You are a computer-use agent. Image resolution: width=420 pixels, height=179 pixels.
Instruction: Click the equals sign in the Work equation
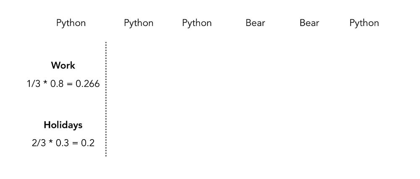(70, 84)
